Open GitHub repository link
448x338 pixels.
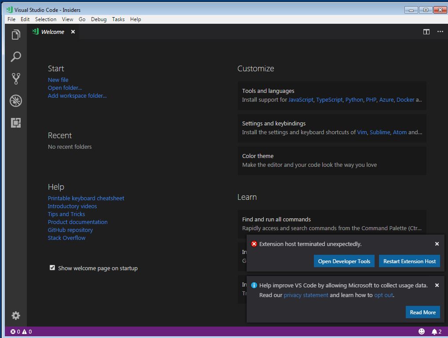coord(70,230)
